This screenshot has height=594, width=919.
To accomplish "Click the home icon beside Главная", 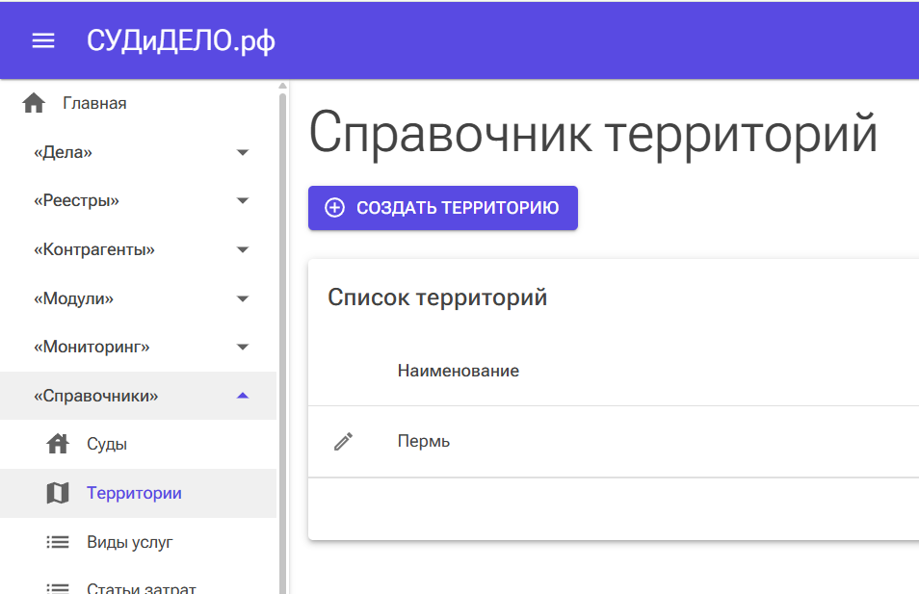I will (x=34, y=104).
